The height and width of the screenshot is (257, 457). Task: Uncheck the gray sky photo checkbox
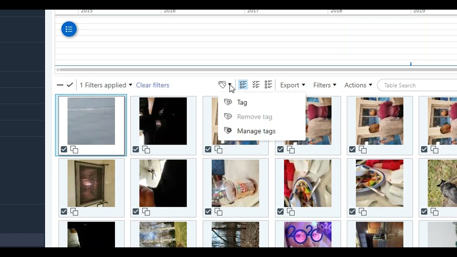[64, 150]
